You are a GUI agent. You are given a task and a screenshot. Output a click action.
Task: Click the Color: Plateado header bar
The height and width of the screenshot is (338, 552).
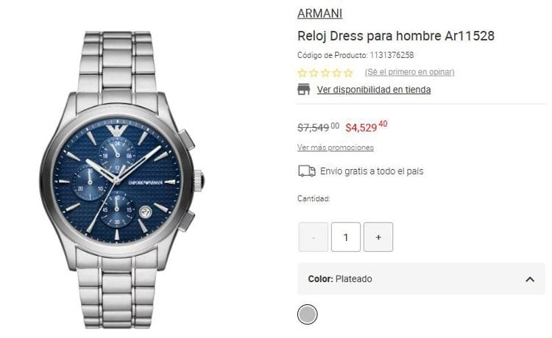pyautogui.click(x=421, y=278)
